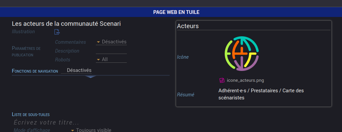This screenshot has width=342, height=132.
Task: Edit the title Les acteurs de la communauté Scenari
Action: pos(66,24)
